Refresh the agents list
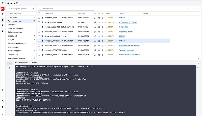Screen dimensions: 202x116 click(194, 9)
